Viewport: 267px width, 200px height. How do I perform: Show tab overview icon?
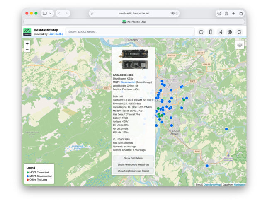click(240, 13)
